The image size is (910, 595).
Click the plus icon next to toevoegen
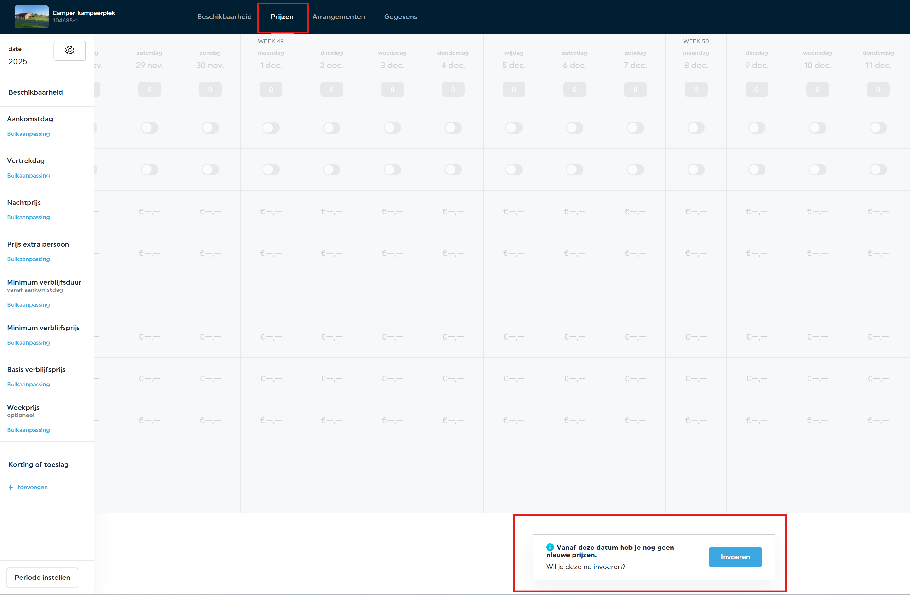[x=11, y=487]
